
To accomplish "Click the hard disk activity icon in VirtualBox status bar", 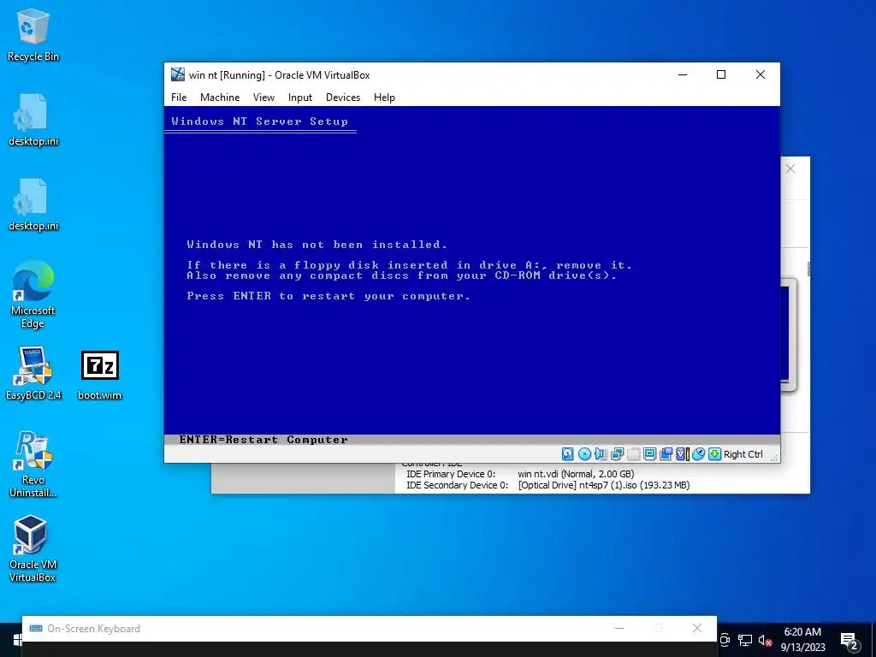I will 568,454.
